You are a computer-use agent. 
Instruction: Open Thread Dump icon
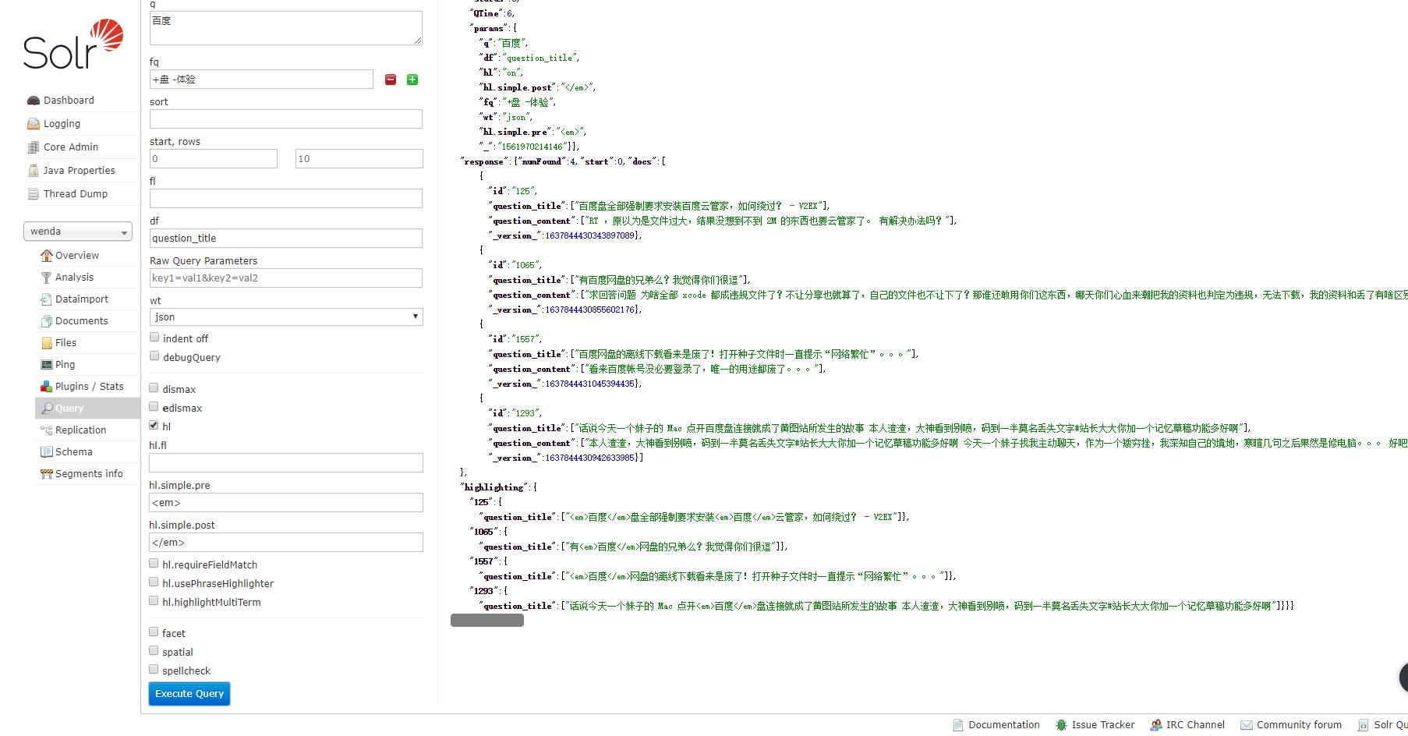point(34,194)
